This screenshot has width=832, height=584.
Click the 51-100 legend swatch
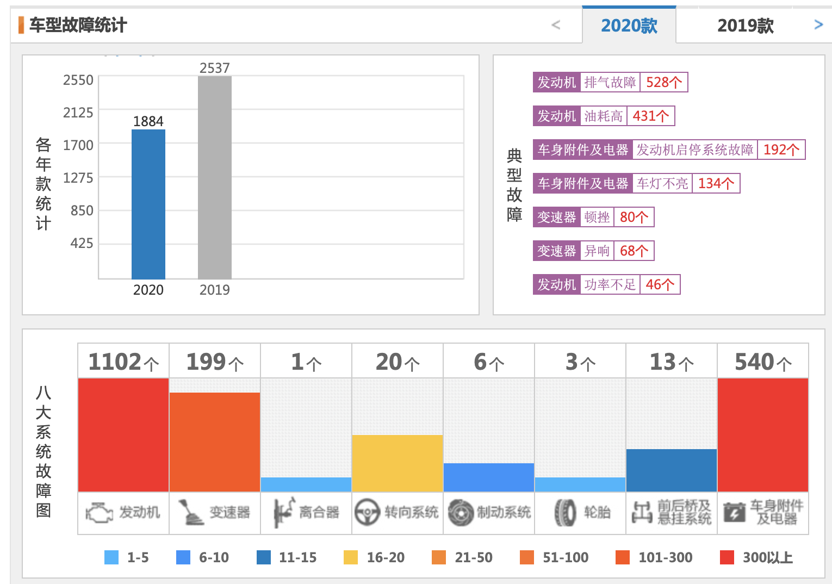click(527, 557)
